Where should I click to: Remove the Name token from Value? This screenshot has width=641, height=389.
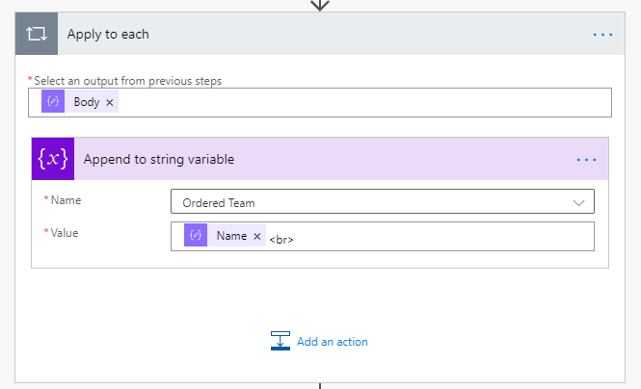coord(257,236)
